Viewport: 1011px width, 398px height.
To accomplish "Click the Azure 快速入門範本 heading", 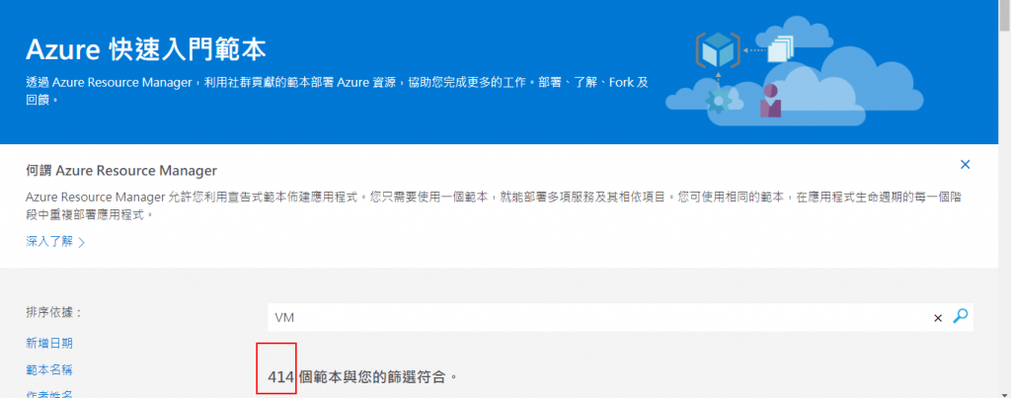I will 146,50.
